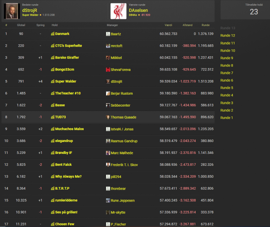Open Runde 1 standings

click(x=226, y=118)
